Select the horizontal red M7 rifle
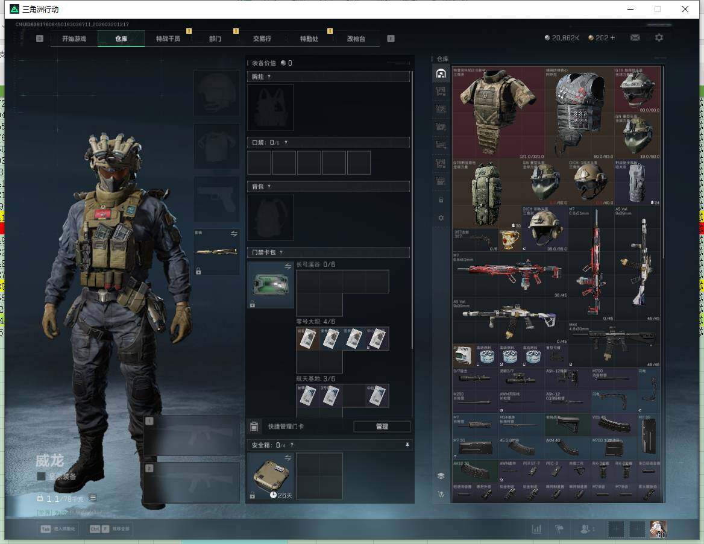 510,274
